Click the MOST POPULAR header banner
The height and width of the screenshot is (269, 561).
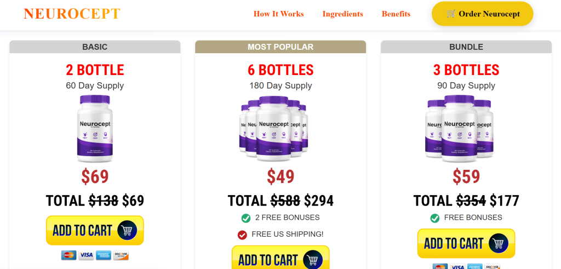[x=280, y=47]
